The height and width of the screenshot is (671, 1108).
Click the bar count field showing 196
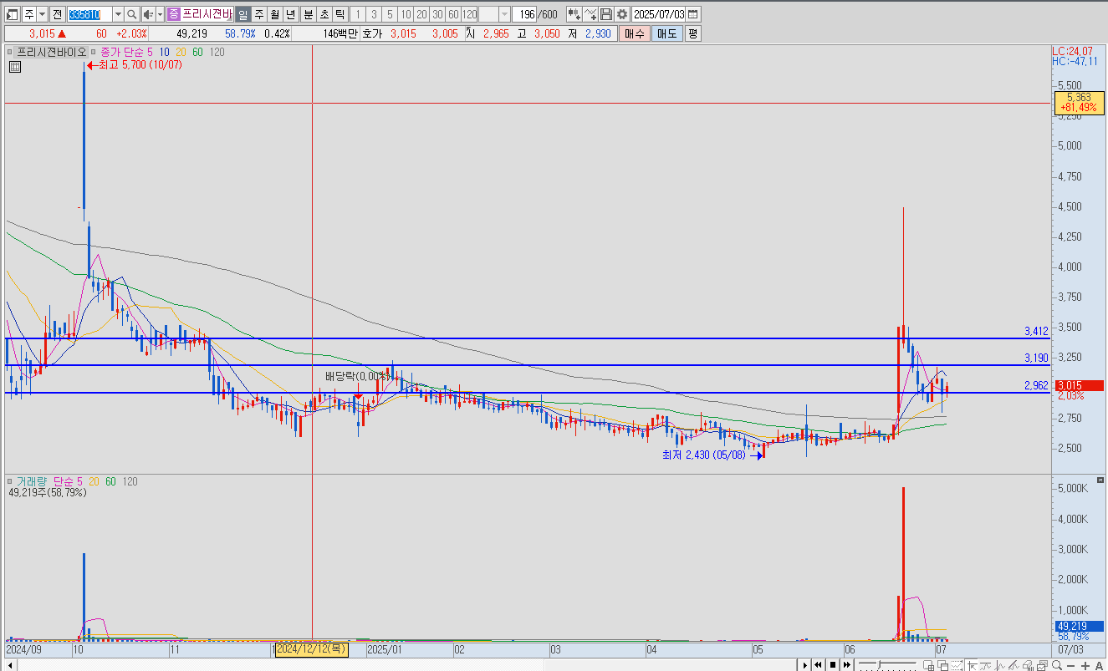pyautogui.click(x=526, y=14)
